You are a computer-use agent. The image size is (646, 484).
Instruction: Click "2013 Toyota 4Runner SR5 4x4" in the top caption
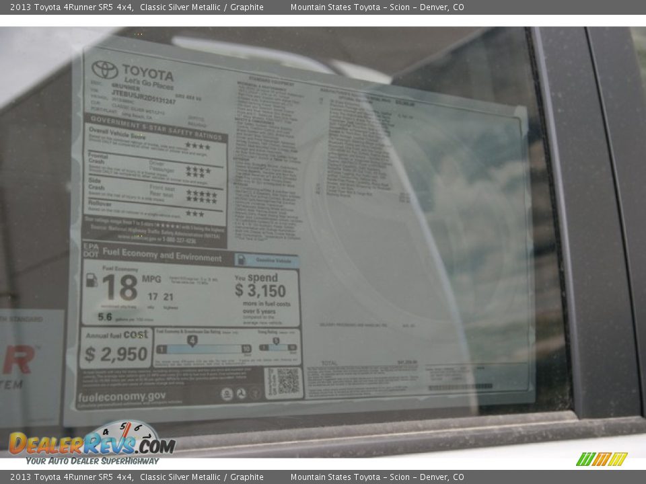(72, 7)
